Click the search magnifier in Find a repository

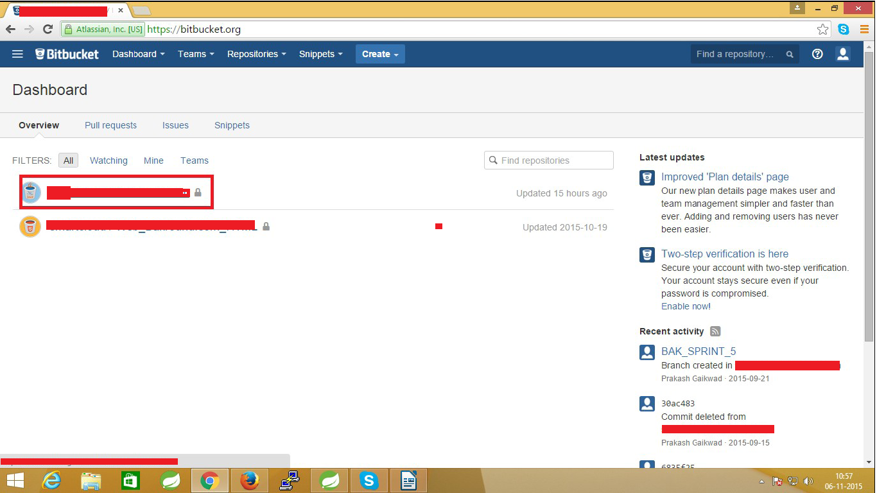(790, 55)
